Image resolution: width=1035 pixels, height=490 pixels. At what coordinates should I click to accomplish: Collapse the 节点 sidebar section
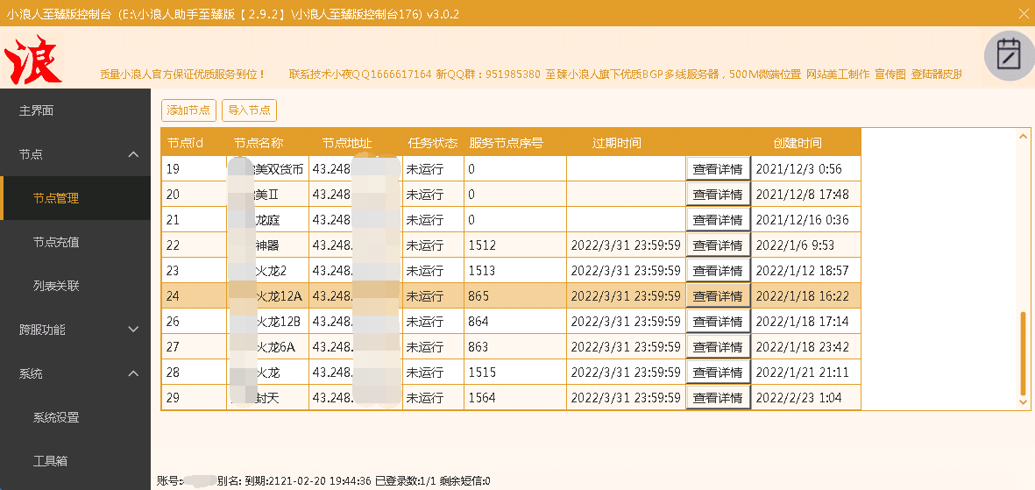pos(133,154)
